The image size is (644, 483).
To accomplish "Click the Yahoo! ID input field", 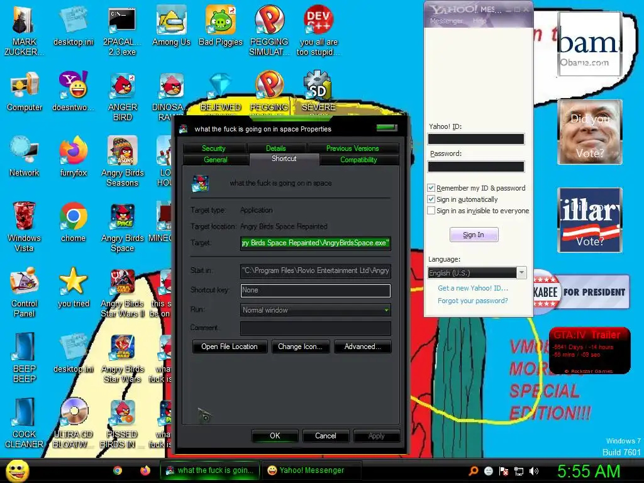I will pyautogui.click(x=476, y=139).
